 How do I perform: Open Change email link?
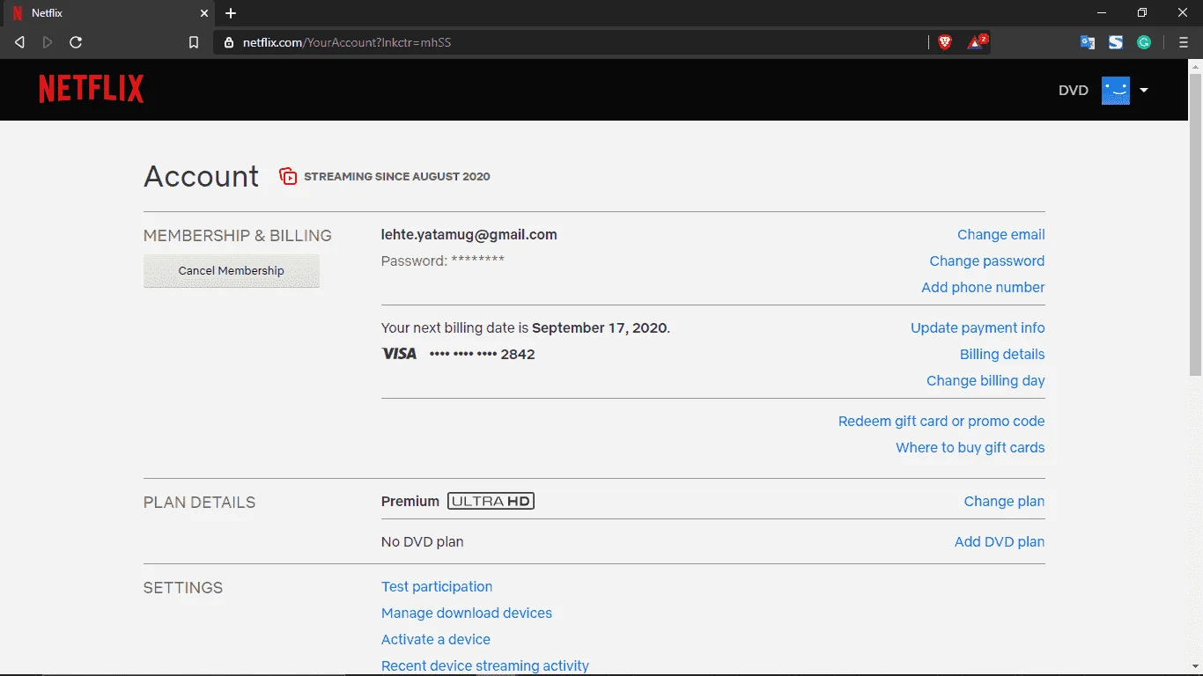coord(1001,235)
